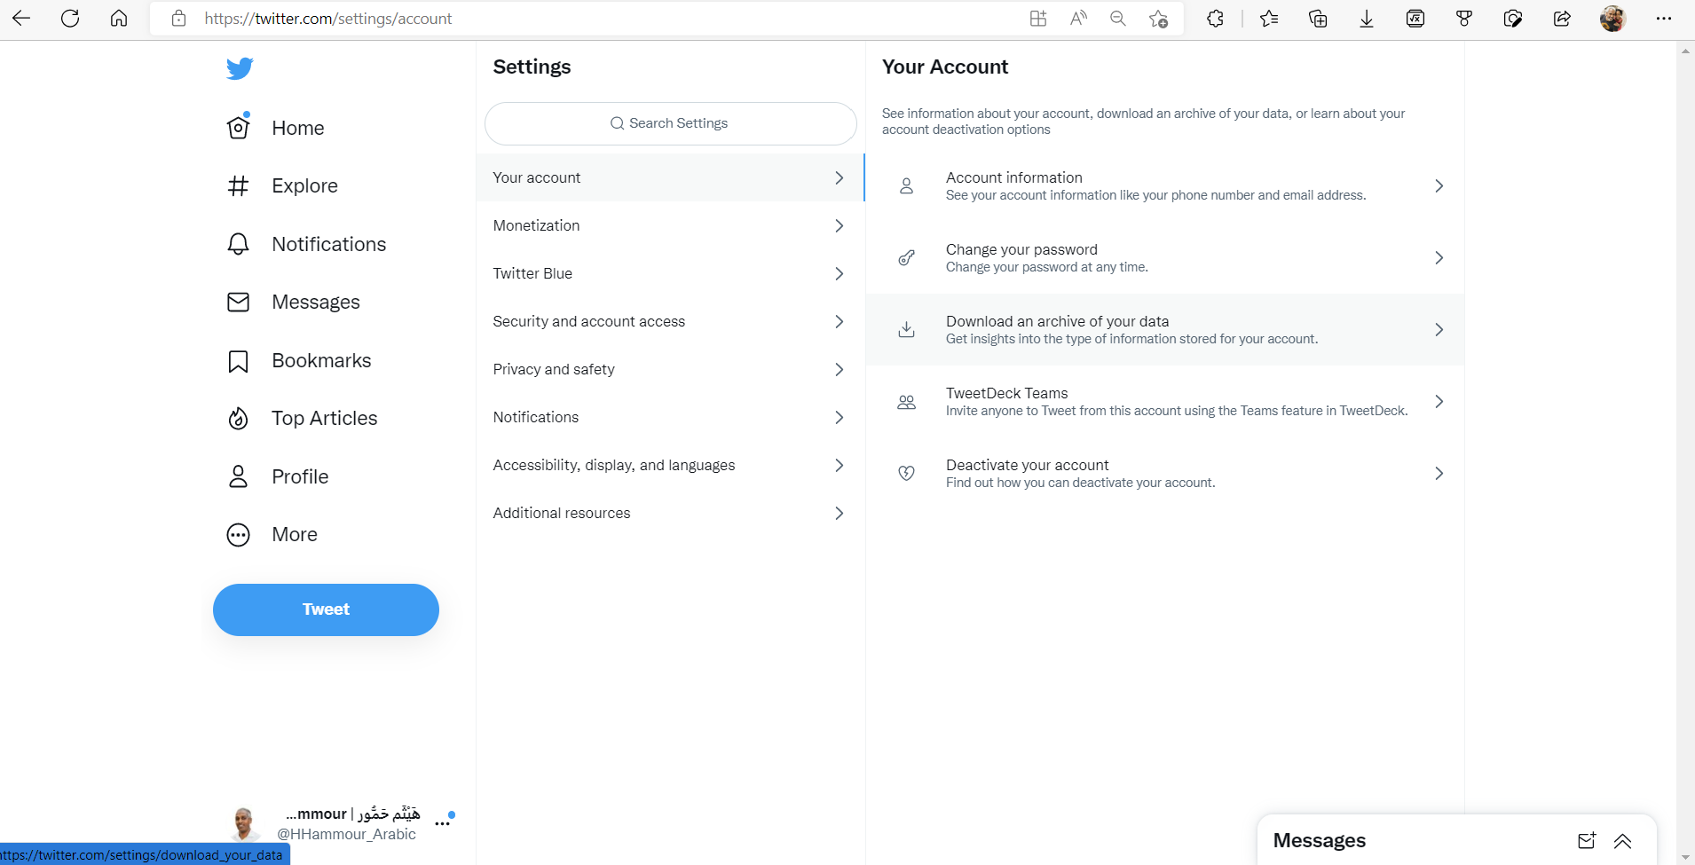This screenshot has height=865, width=1695.
Task: Open browser extensions puzzle icon
Action: 1215,19
